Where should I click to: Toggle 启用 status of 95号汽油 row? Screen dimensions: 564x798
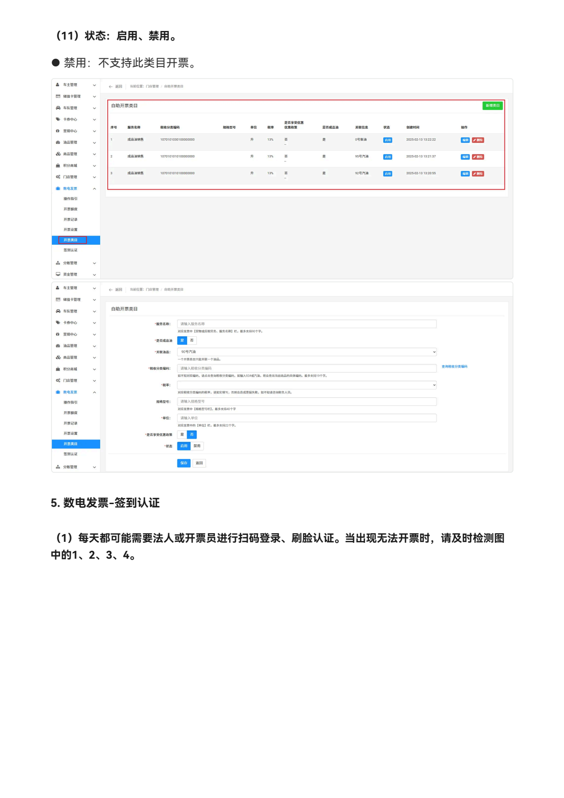pyautogui.click(x=388, y=157)
